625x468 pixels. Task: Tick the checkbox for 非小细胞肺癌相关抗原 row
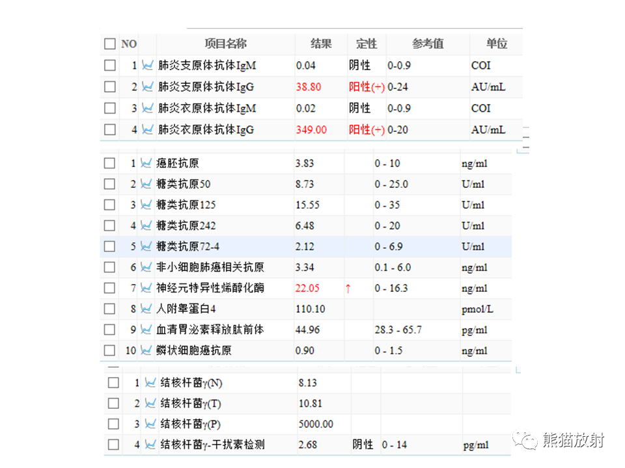tap(109, 267)
